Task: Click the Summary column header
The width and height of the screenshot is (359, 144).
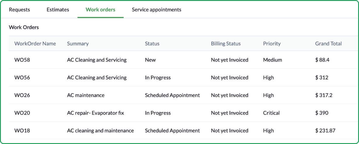Action: (78, 44)
